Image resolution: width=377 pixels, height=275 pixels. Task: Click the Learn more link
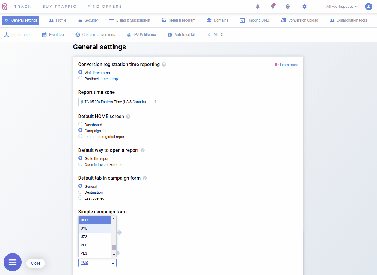[286, 65]
